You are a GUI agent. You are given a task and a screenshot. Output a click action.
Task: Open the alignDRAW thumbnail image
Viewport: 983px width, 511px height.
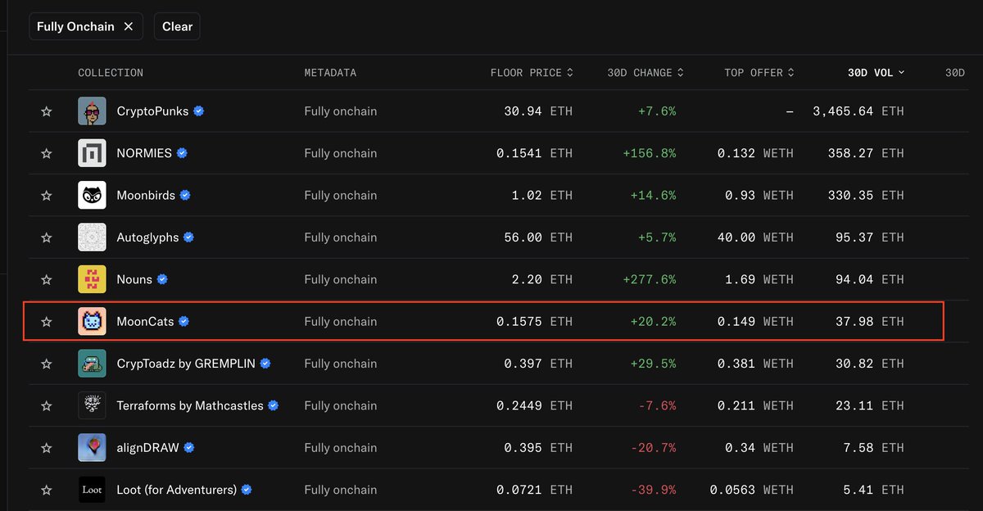click(x=92, y=448)
